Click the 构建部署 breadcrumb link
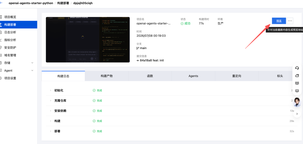Image resolution: width=303 pixels, height=144 pixels. point(63,3)
